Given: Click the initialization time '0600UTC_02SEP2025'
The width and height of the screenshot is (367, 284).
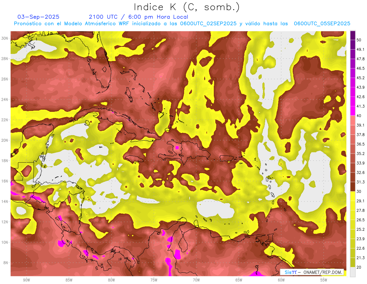Looking at the screenshot, I should point(209,24).
